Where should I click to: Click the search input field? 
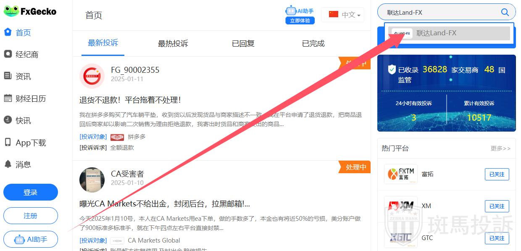coord(437,12)
